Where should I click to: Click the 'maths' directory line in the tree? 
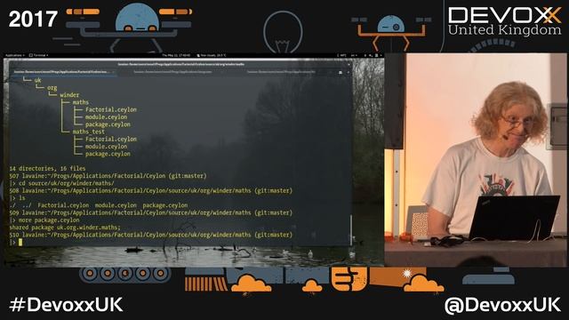(x=81, y=102)
